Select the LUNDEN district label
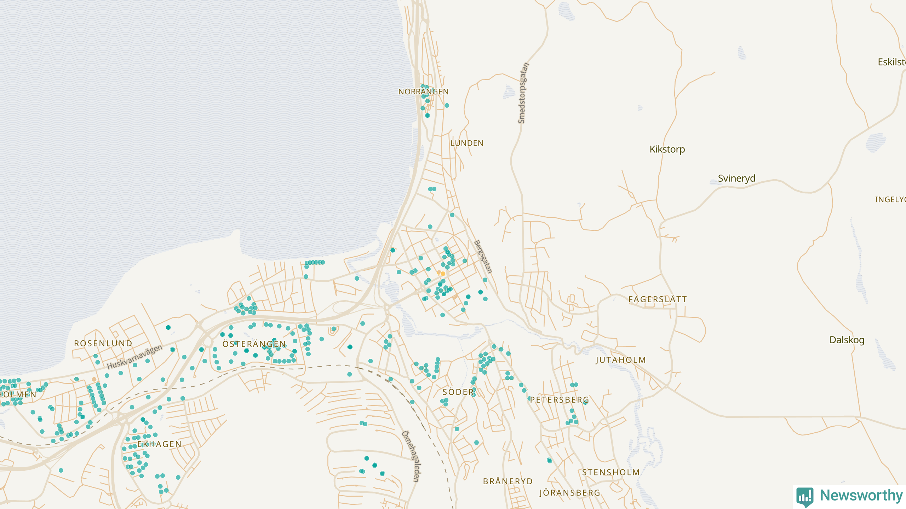906x509 pixels. click(x=467, y=143)
